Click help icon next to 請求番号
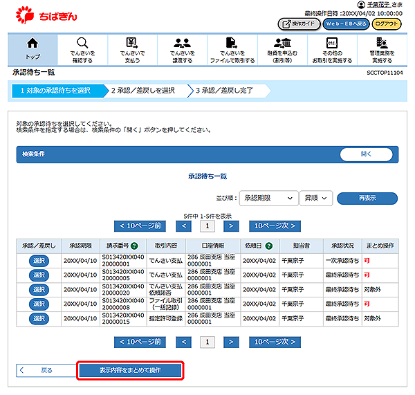 pos(134,246)
